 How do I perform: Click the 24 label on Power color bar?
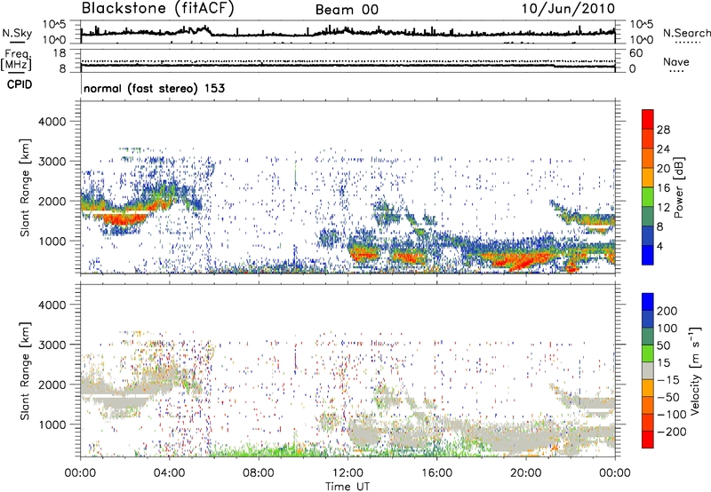pos(663,149)
